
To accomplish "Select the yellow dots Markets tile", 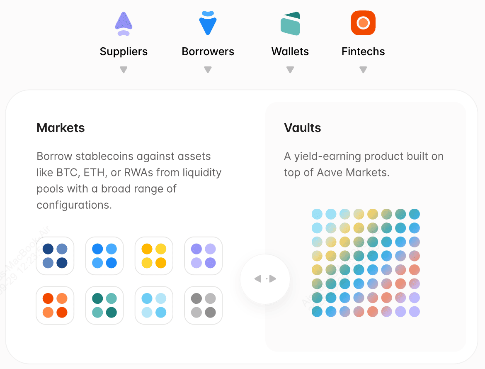I will (x=154, y=256).
